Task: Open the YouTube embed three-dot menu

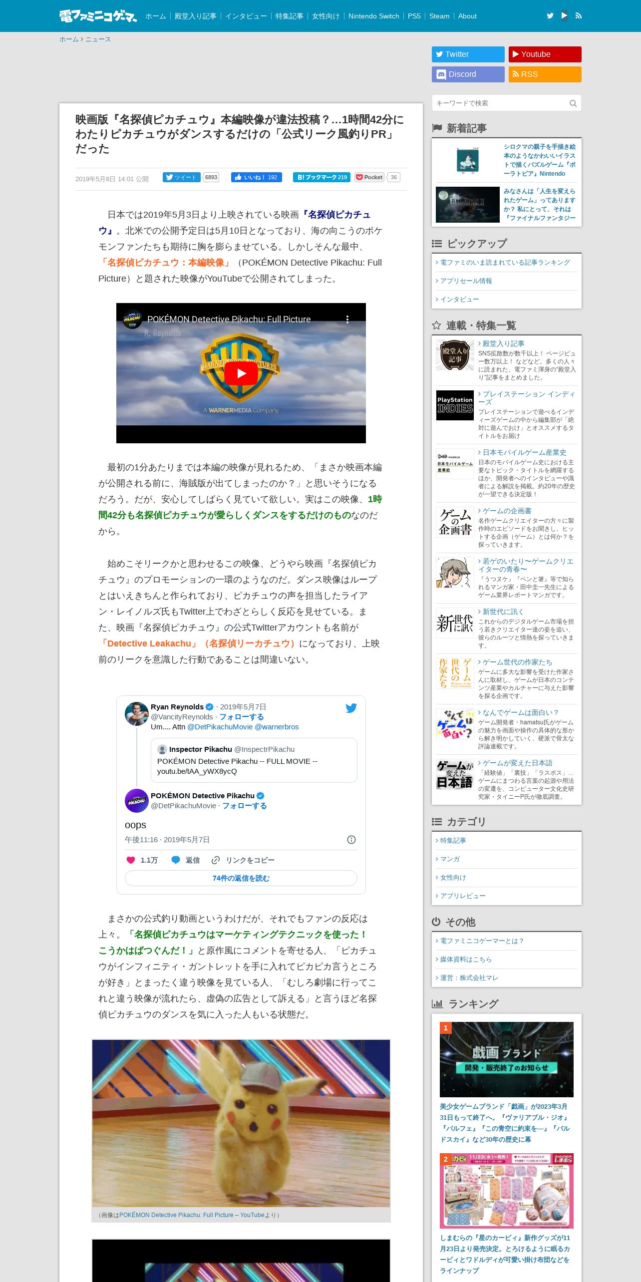Action: tap(347, 319)
